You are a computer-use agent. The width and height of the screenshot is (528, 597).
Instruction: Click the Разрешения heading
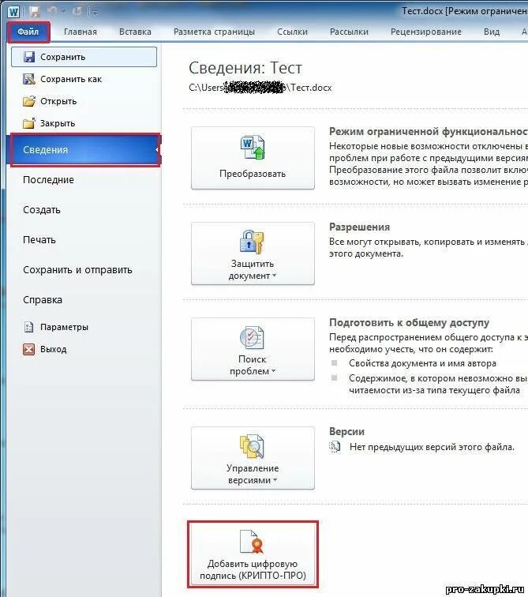click(359, 227)
